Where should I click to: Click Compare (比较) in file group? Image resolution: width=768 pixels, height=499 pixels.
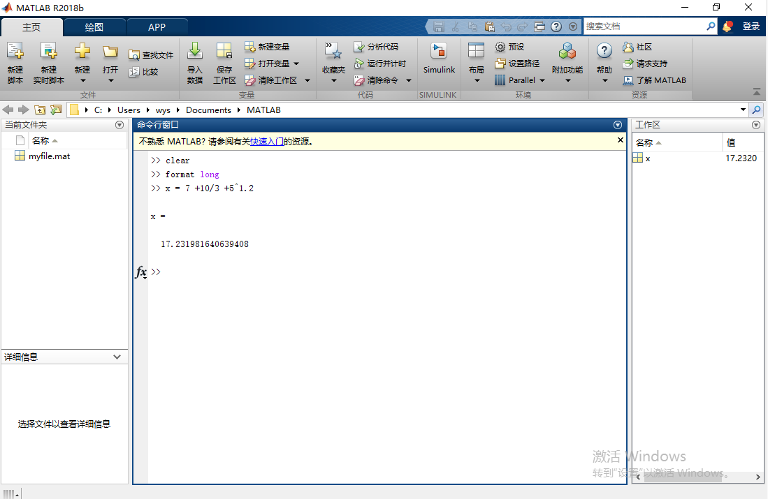point(143,72)
